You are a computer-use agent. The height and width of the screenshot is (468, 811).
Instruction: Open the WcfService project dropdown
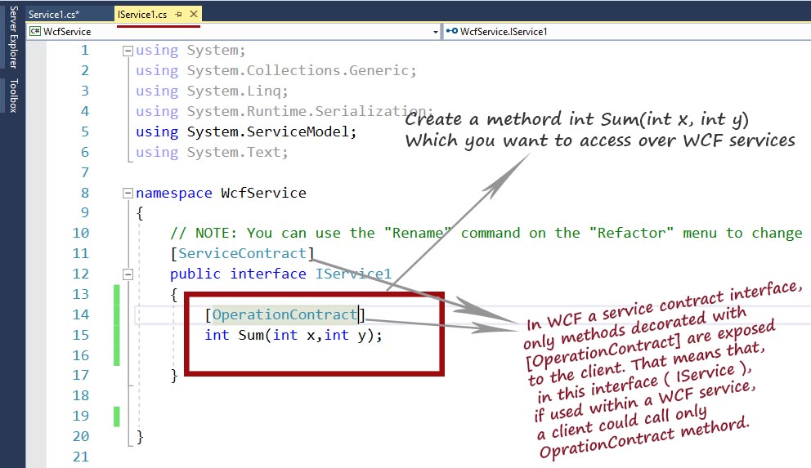(x=435, y=32)
